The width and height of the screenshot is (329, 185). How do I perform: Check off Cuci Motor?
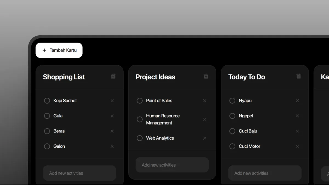pos(232,146)
